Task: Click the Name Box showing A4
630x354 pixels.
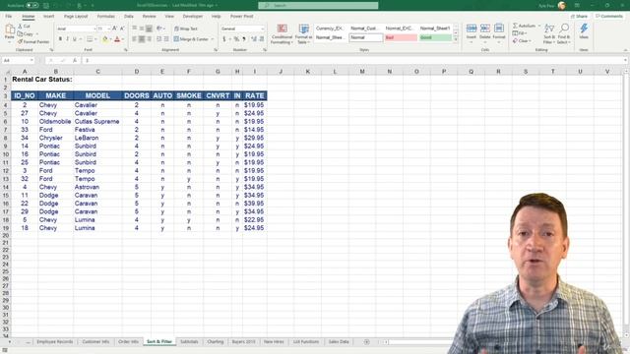Action: tap(18, 61)
